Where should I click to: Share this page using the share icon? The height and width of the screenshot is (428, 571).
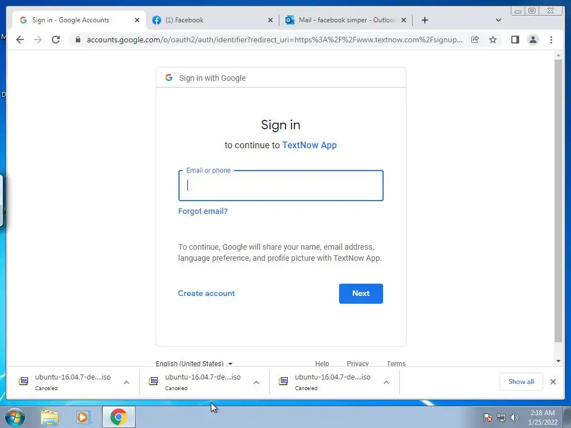point(475,40)
